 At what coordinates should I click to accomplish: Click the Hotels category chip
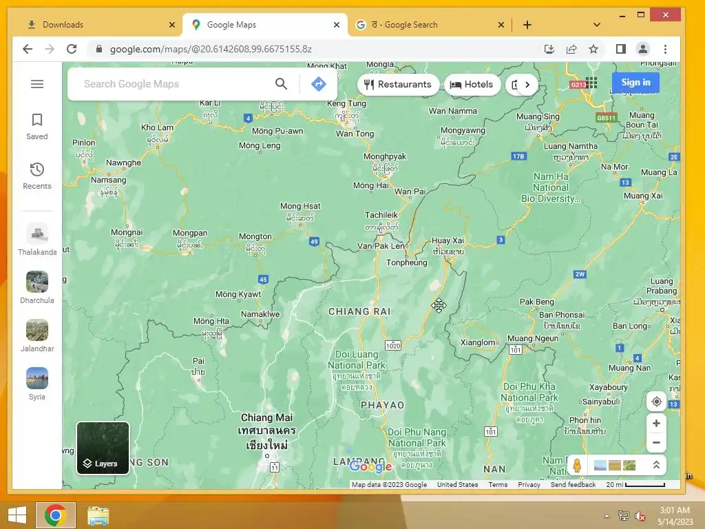click(472, 84)
